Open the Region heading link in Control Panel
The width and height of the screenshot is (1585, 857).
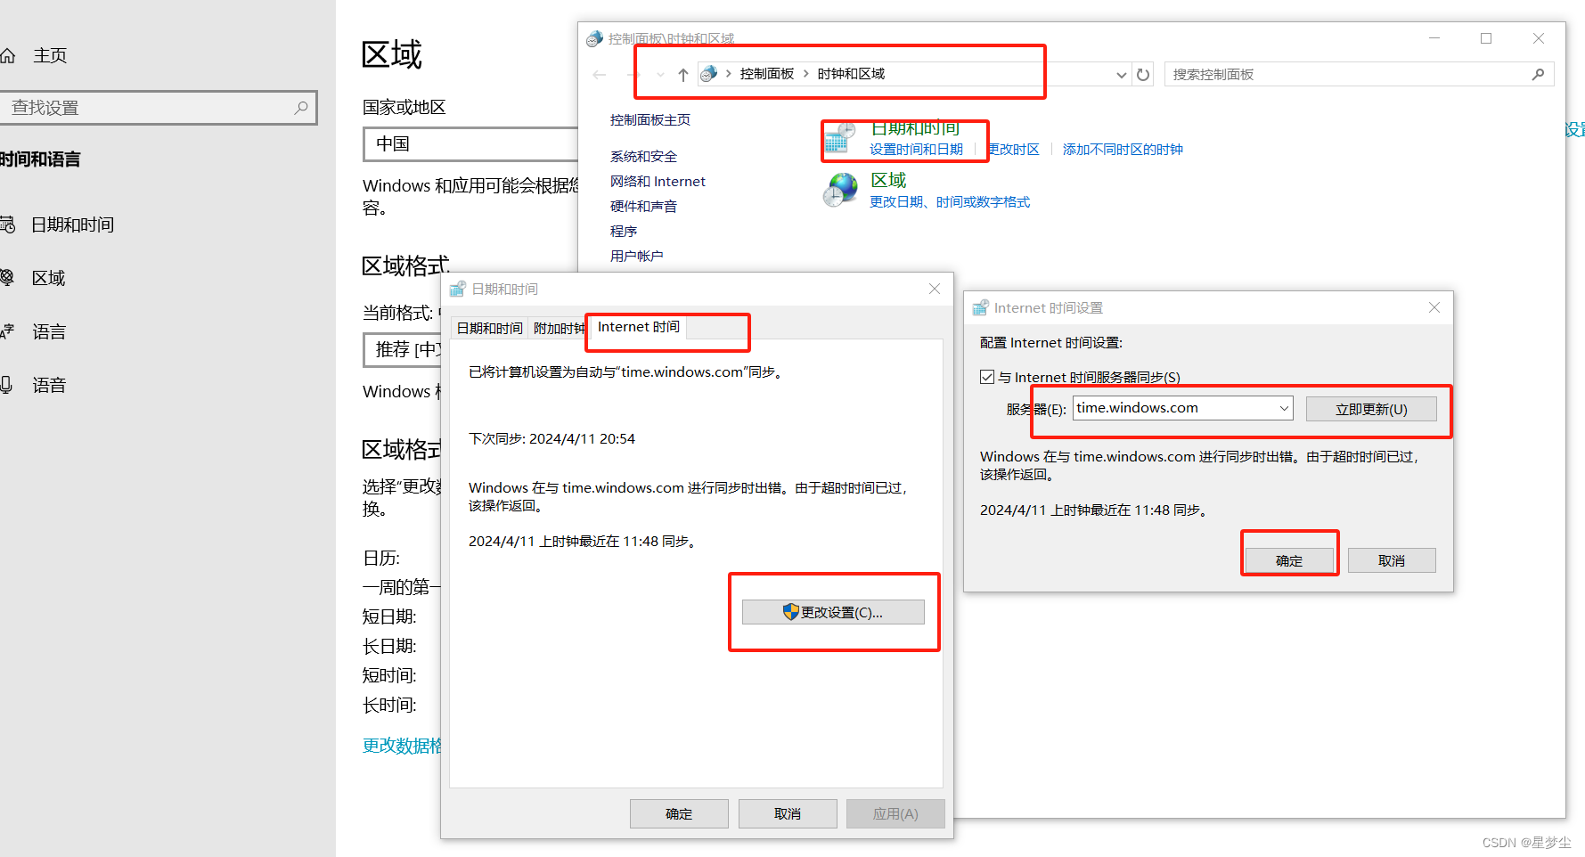pyautogui.click(x=888, y=180)
